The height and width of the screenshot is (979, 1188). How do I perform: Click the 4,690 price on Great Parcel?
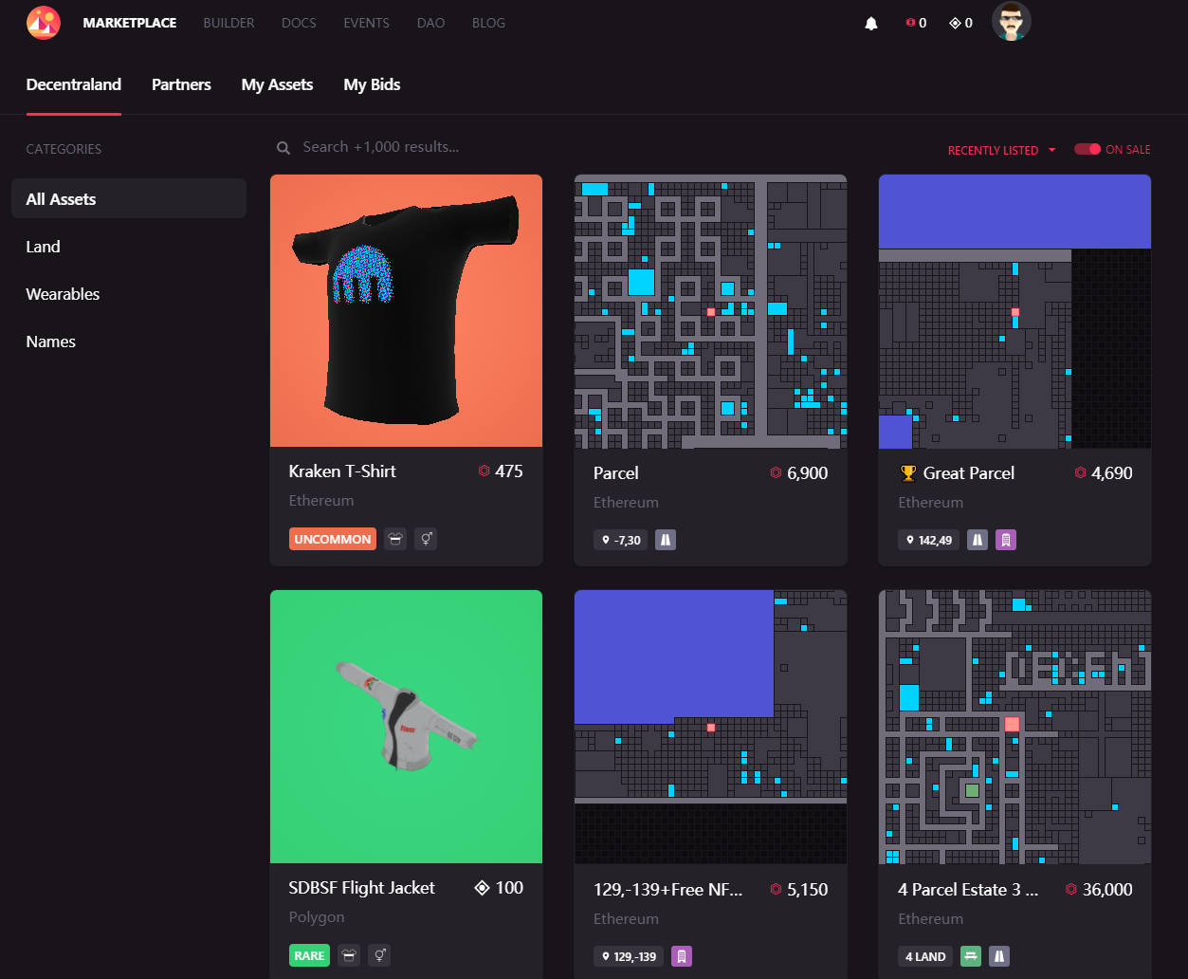1112,473
